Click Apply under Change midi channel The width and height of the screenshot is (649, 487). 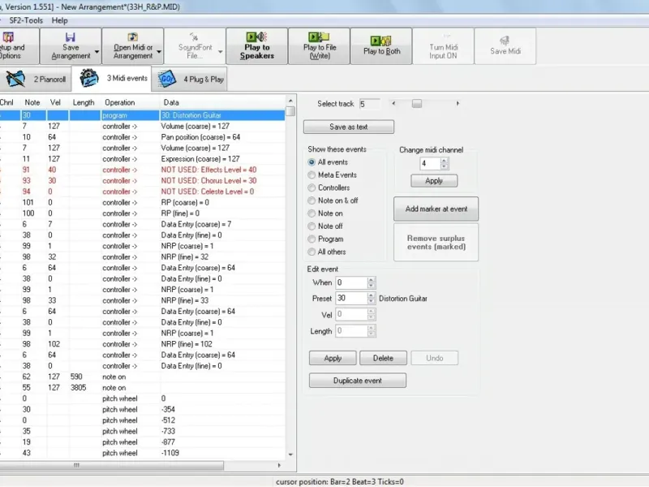(x=434, y=180)
